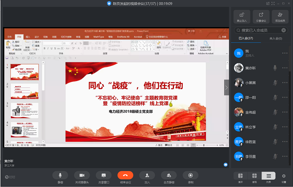Click 告诉我你想要做什么 search box
293x187 pixels.
(x=157, y=37)
